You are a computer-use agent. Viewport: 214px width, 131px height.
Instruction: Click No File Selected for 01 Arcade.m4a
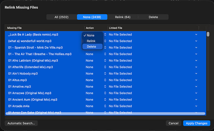tap(120, 106)
